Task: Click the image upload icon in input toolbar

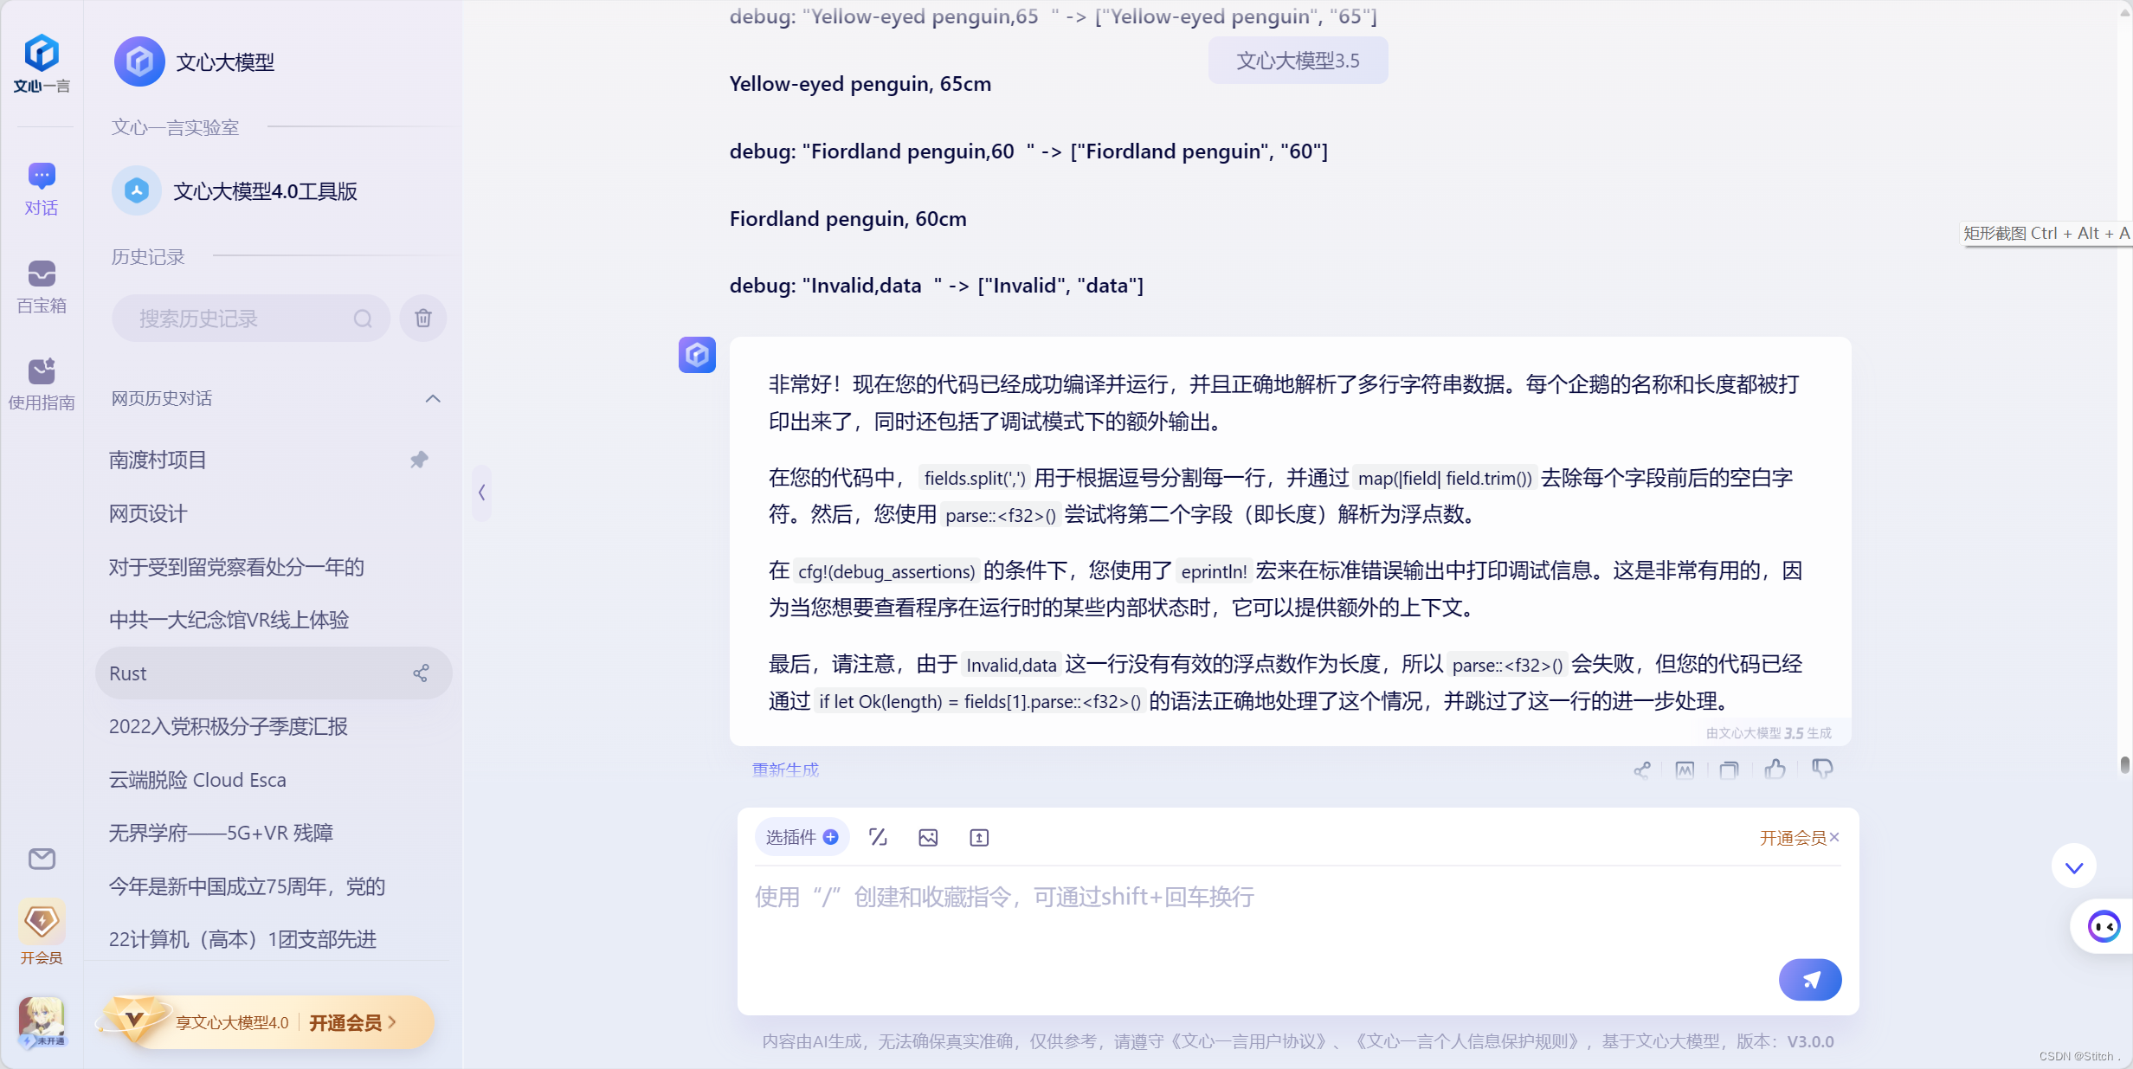Action: (928, 837)
